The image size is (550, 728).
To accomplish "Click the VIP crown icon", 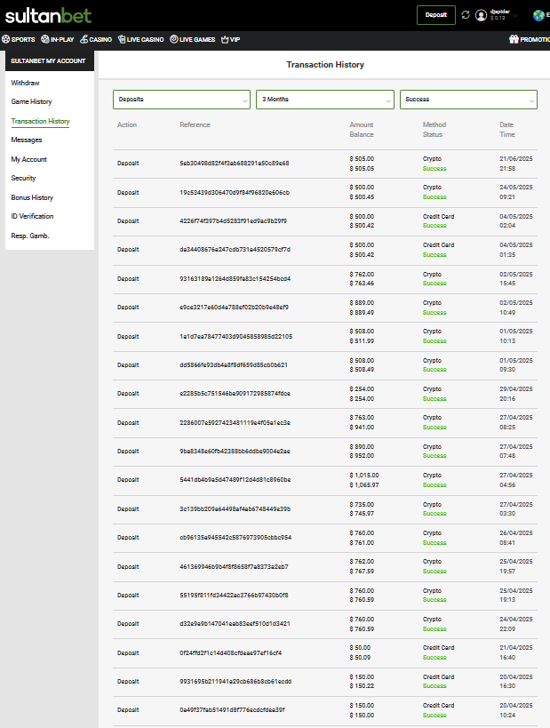I will pos(225,39).
